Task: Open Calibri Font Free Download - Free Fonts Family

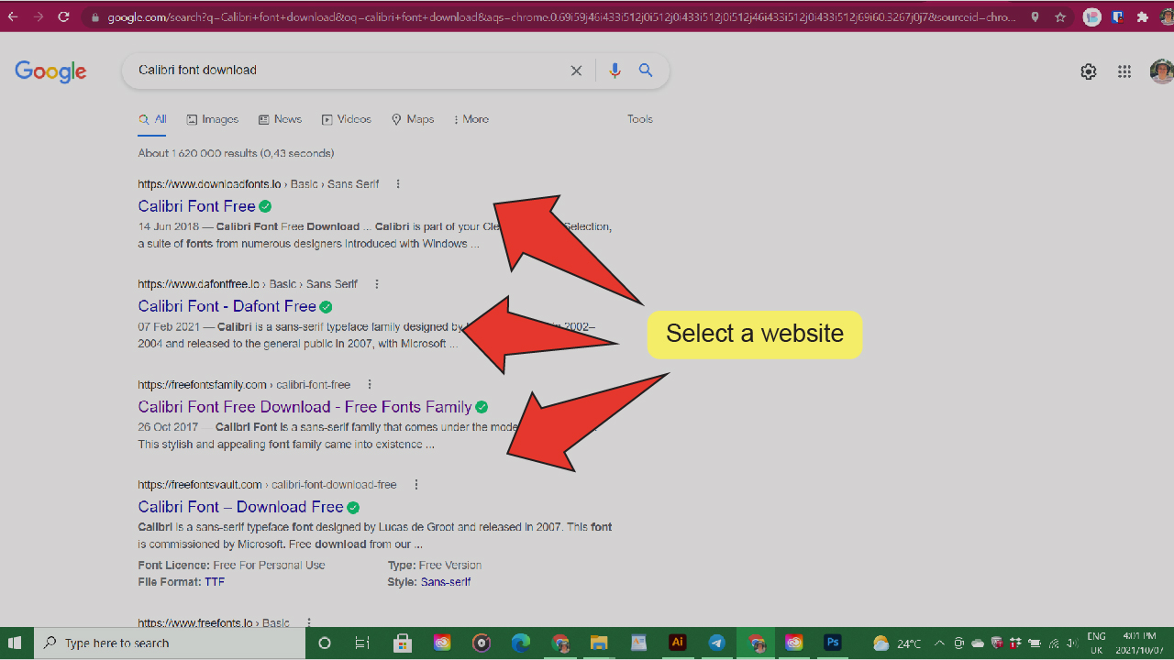Action: [x=305, y=407]
